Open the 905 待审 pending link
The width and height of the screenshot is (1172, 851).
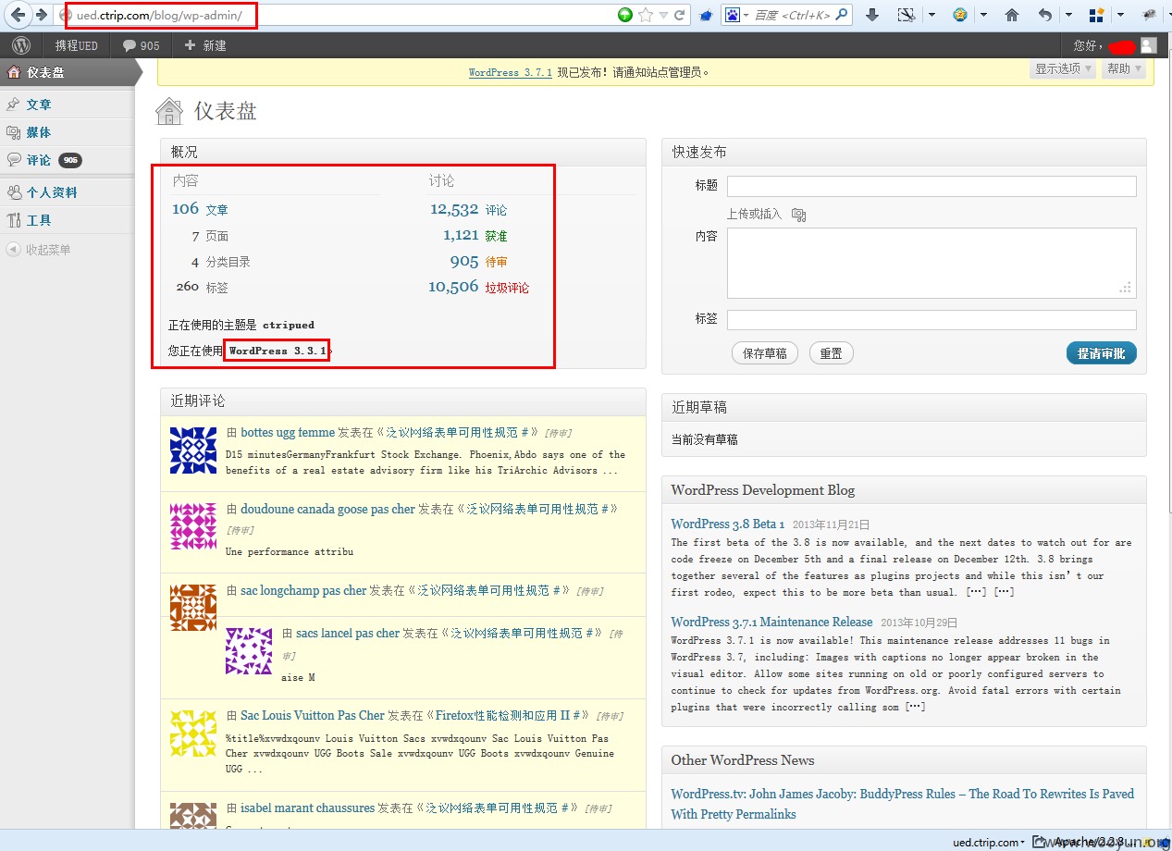[478, 261]
